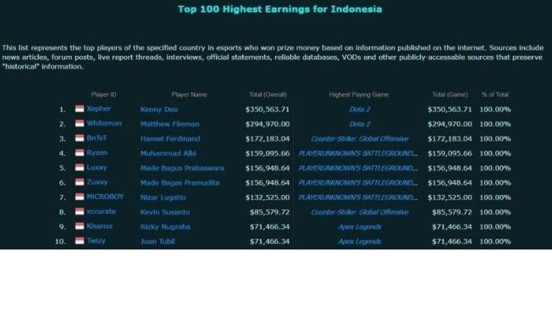Open the Apex Legends link in Kisanss's row

click(x=360, y=227)
